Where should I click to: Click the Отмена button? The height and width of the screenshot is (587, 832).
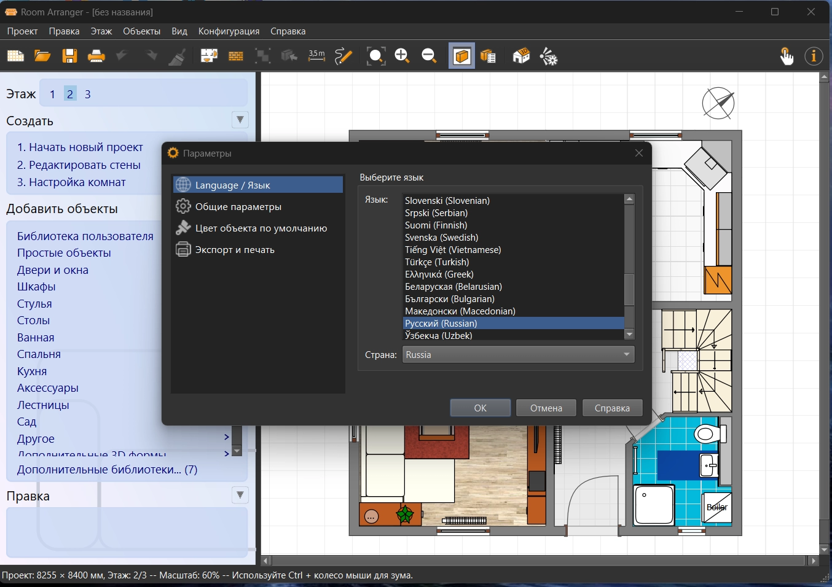[x=546, y=408]
